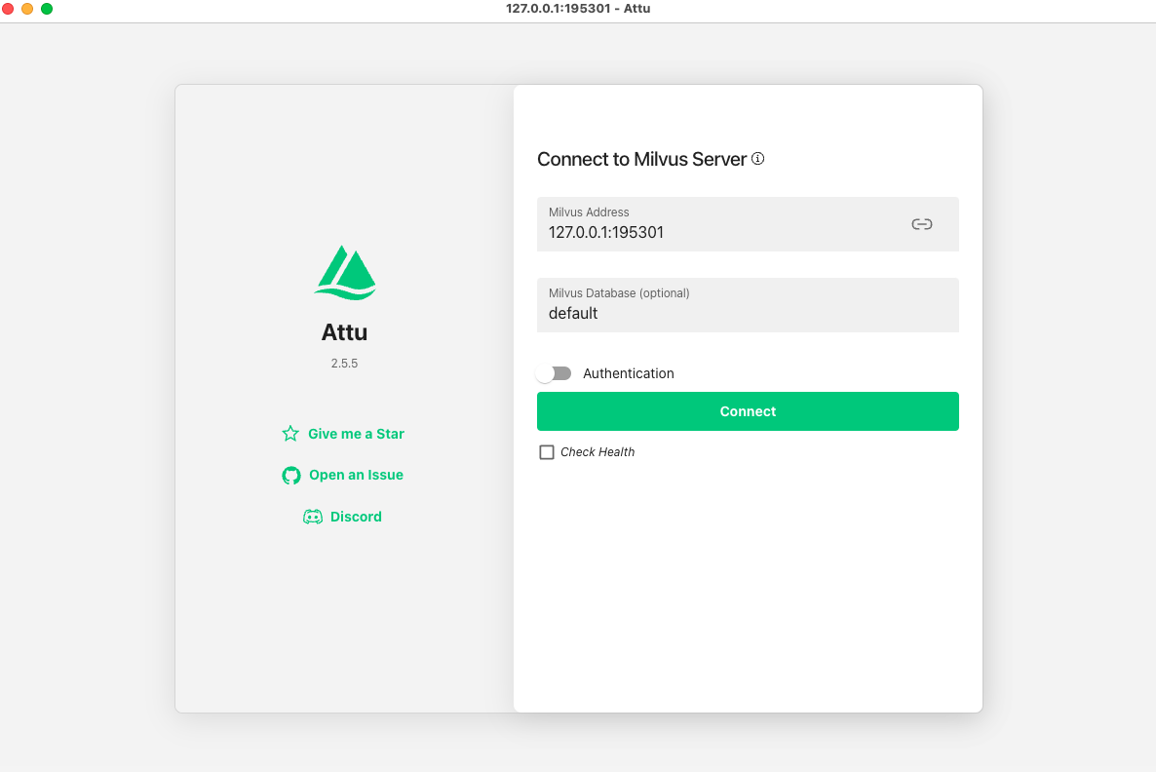Click the star icon next to Give me a Star
This screenshot has height=772, width=1156.
click(290, 434)
